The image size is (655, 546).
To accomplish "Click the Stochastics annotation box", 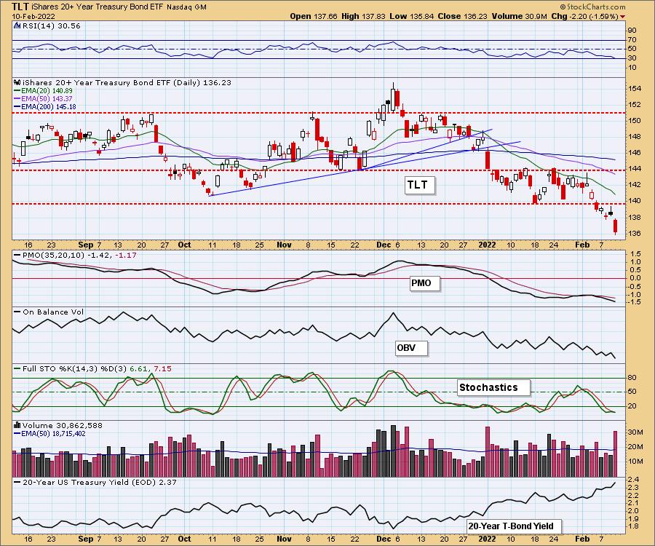I will (x=493, y=387).
